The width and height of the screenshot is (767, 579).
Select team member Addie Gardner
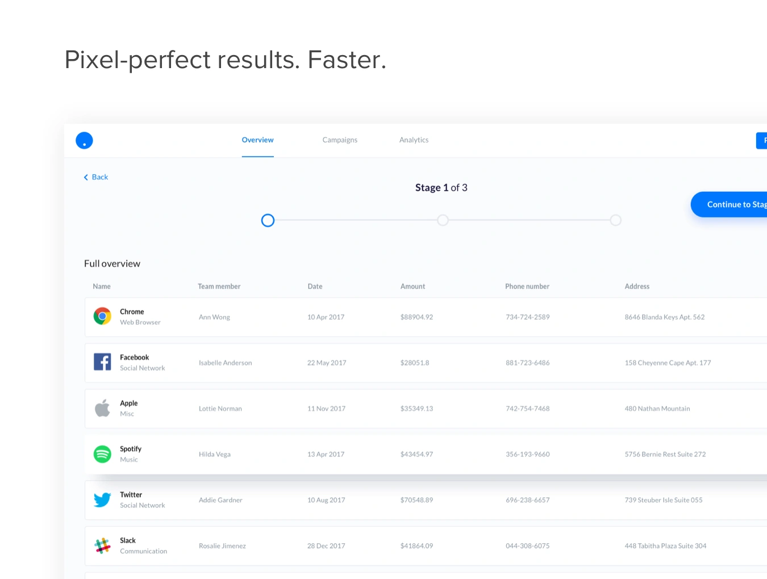[x=220, y=500]
